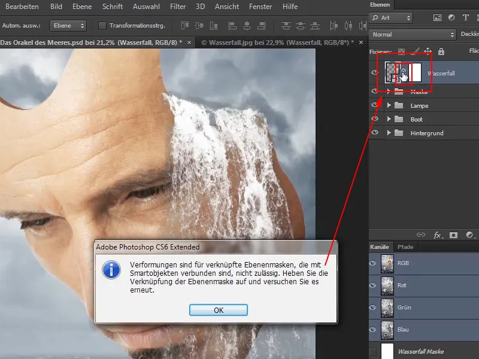This screenshot has height=359, width=479.
Task: Show the Wasserfall Maske channel
Action: (372, 352)
